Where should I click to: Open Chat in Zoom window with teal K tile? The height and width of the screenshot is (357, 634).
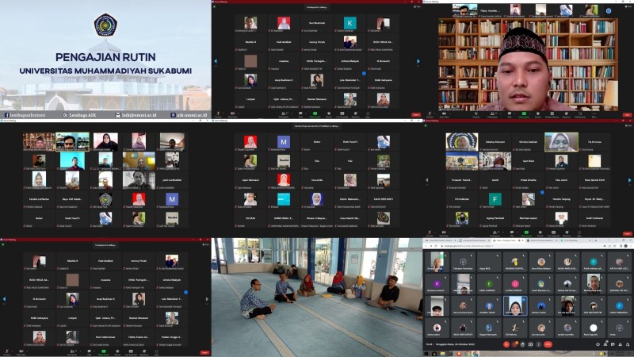click(300, 115)
